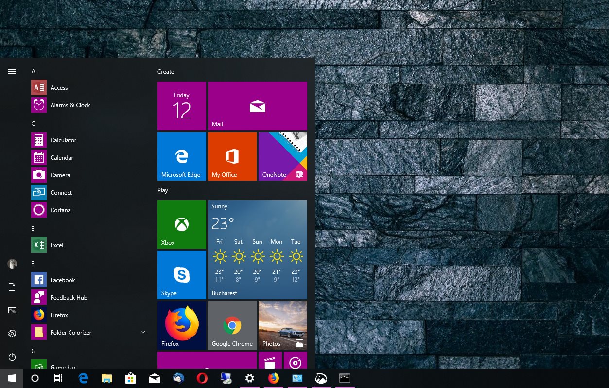Viewport: 609px width, 388px height.
Task: Open the Bucharest weather tile
Action: tap(258, 250)
